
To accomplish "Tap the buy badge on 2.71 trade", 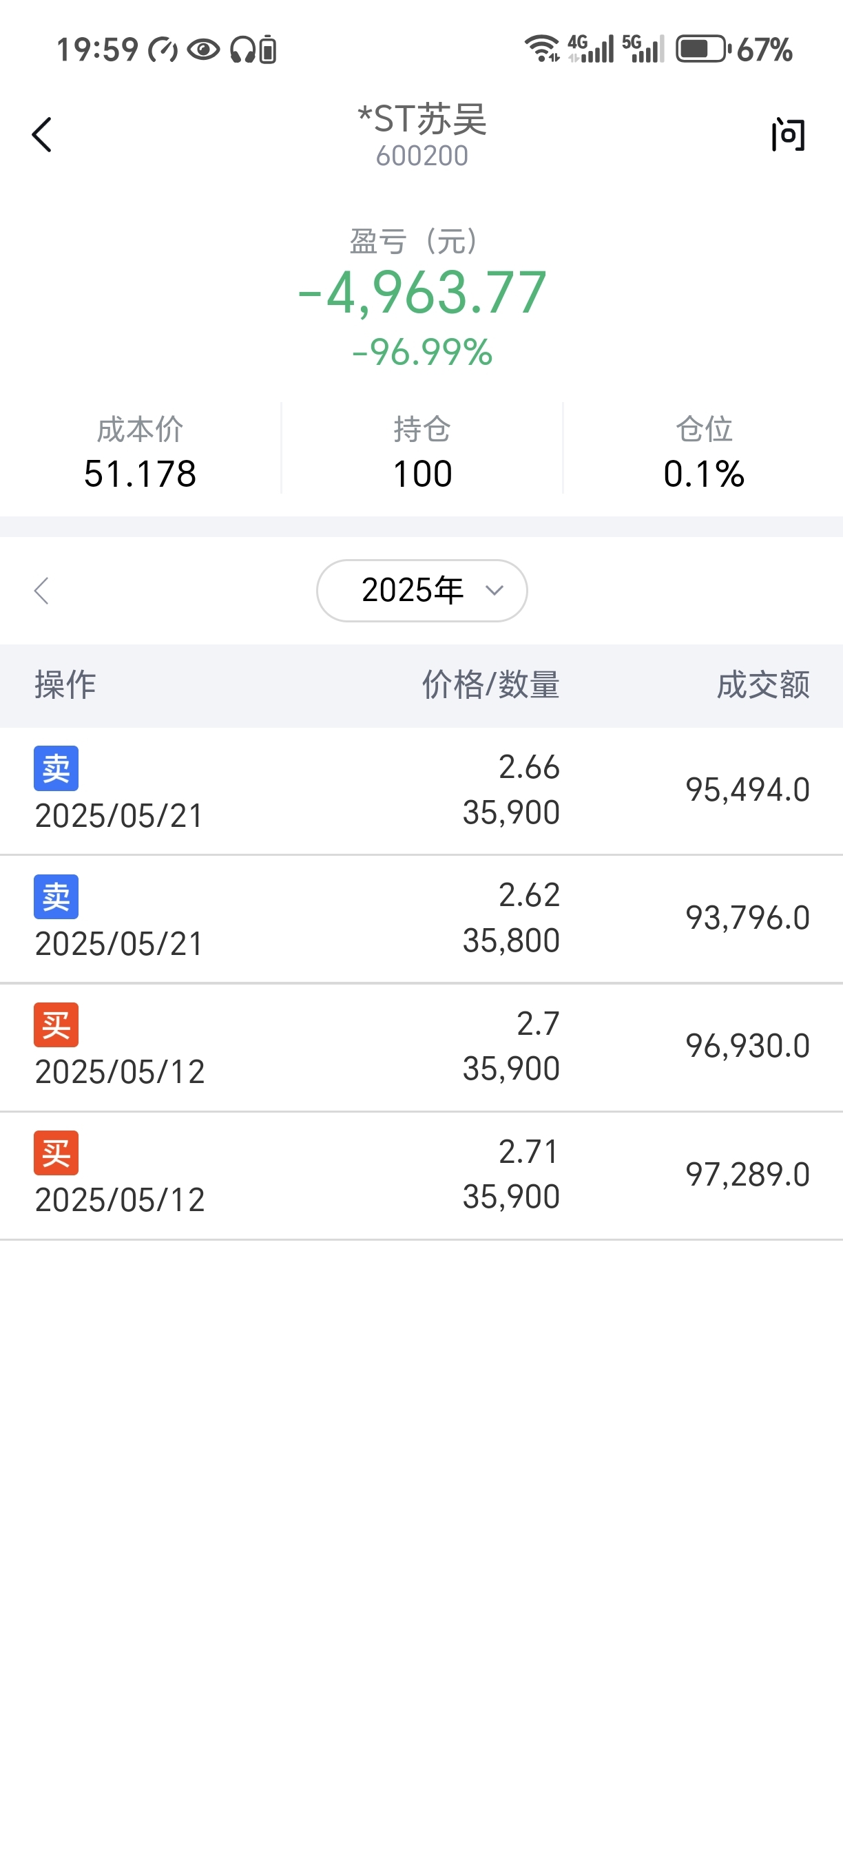I will pyautogui.click(x=56, y=1153).
